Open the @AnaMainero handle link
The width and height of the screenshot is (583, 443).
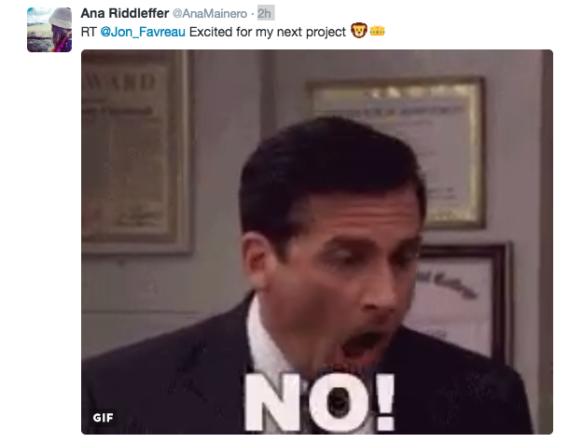[210, 14]
